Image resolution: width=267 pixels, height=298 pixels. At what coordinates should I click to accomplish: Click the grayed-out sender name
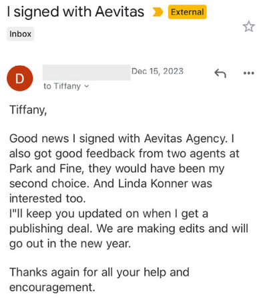tap(87, 73)
